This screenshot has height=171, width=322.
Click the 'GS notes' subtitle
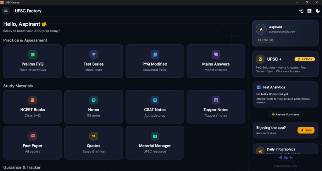pos(94,115)
